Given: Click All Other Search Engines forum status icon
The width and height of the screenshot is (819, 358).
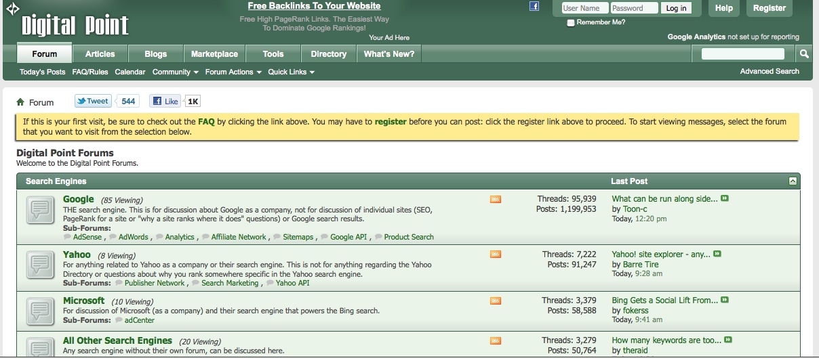Looking at the screenshot, I should pyautogui.click(x=40, y=347).
